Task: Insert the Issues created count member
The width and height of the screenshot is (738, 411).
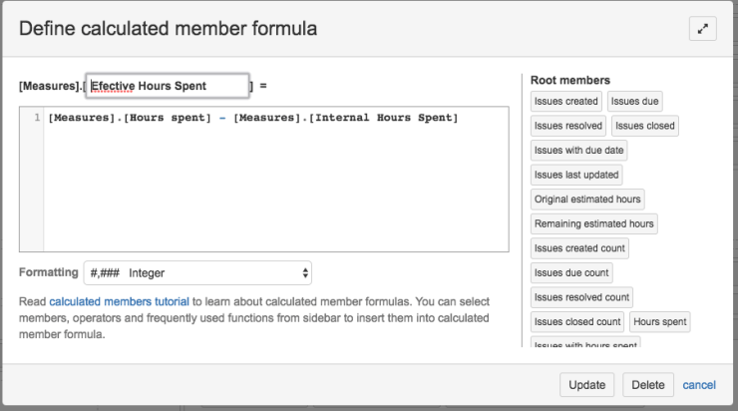Action: [x=579, y=248]
